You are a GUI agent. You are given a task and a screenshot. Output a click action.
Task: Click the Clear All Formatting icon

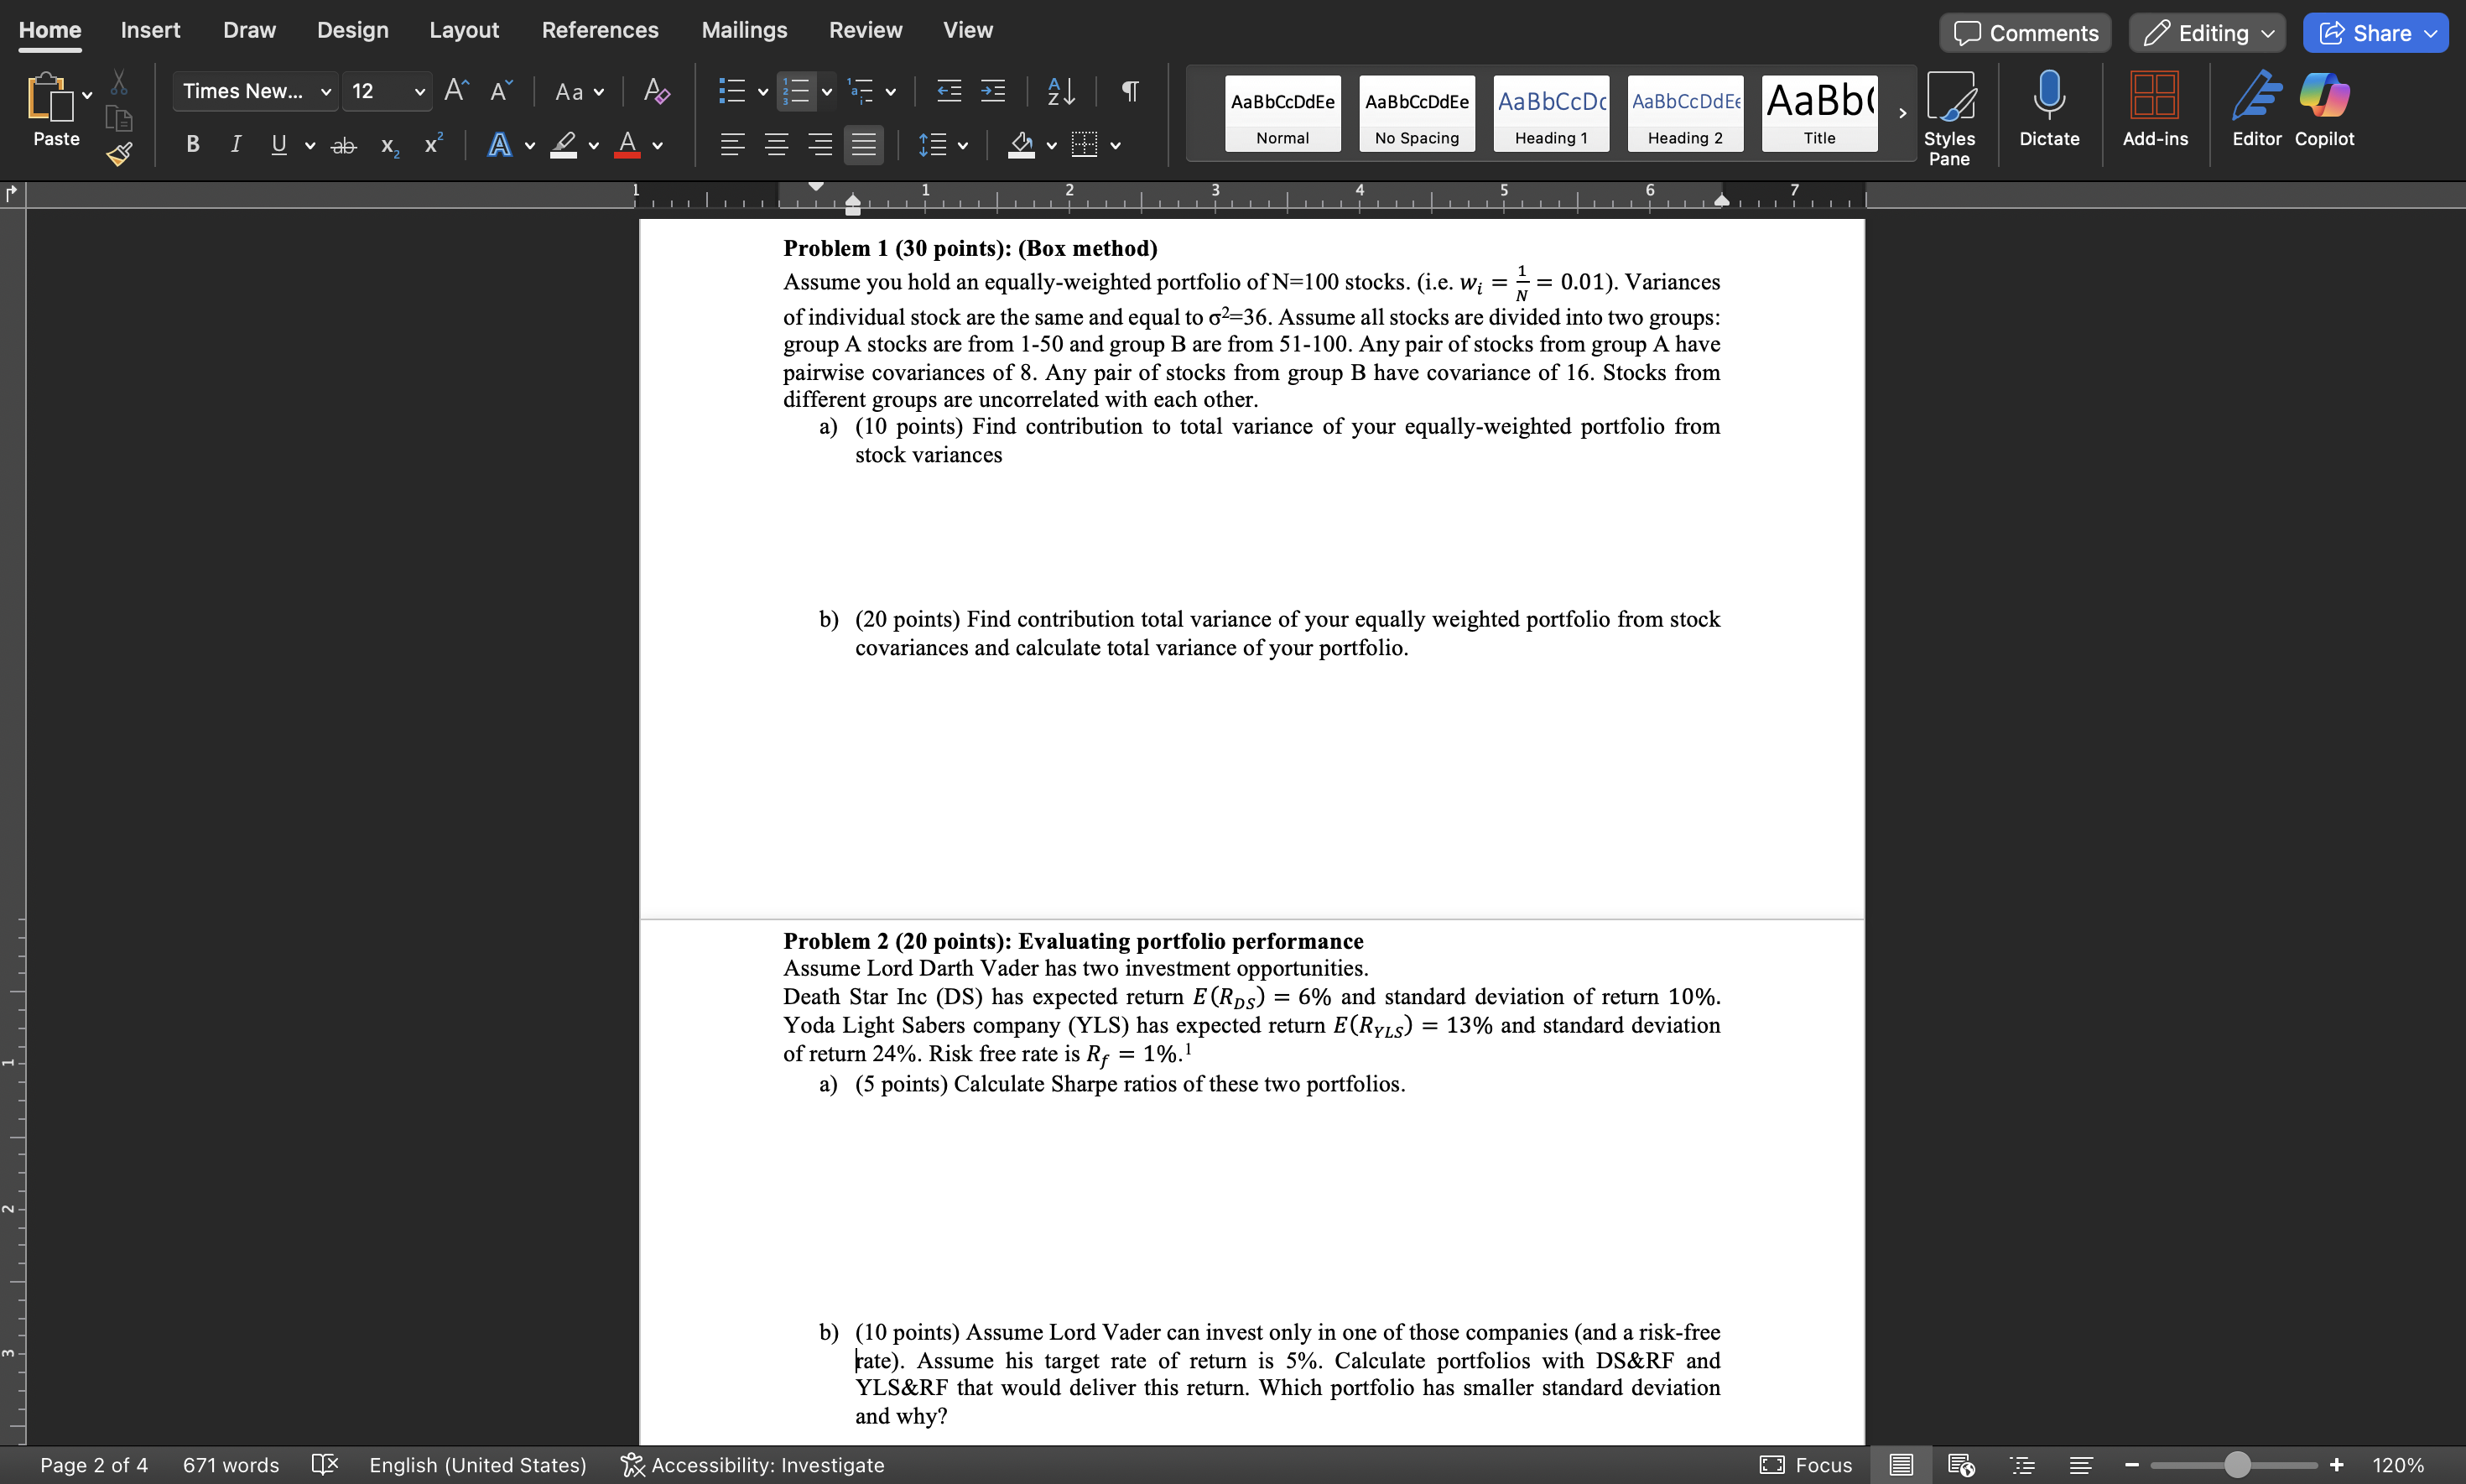pos(657,91)
